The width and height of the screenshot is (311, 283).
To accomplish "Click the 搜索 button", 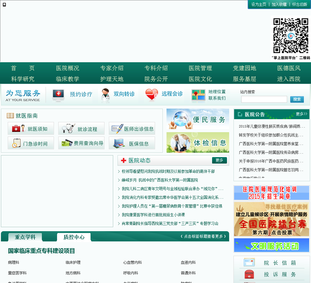I will pyautogui.click(x=297, y=99).
